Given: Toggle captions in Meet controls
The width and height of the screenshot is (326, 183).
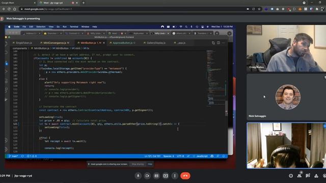Looking at the screenshot, I should click(x=156, y=176).
